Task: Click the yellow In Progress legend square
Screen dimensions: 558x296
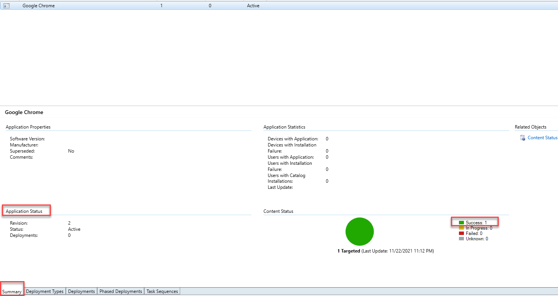Action: 461,228
